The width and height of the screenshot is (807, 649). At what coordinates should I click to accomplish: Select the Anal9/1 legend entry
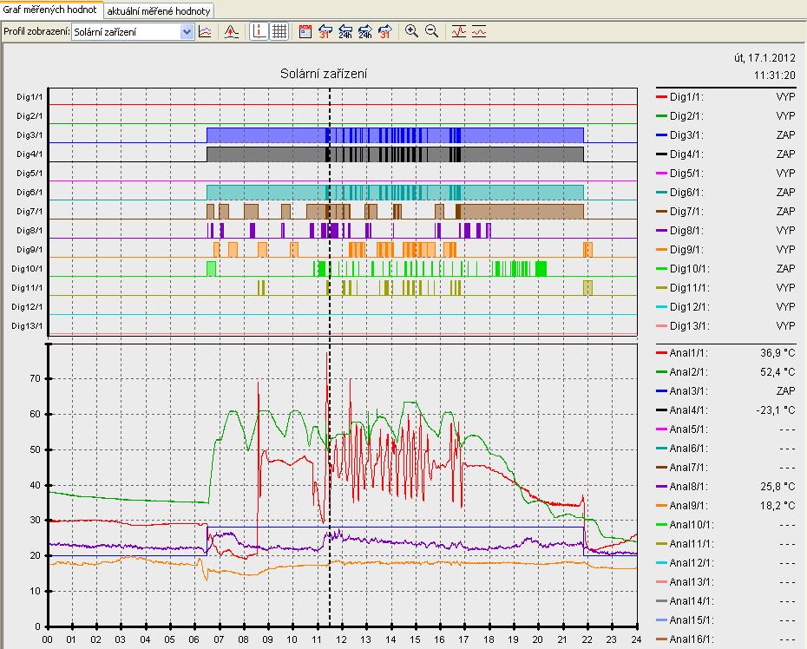[725, 505]
